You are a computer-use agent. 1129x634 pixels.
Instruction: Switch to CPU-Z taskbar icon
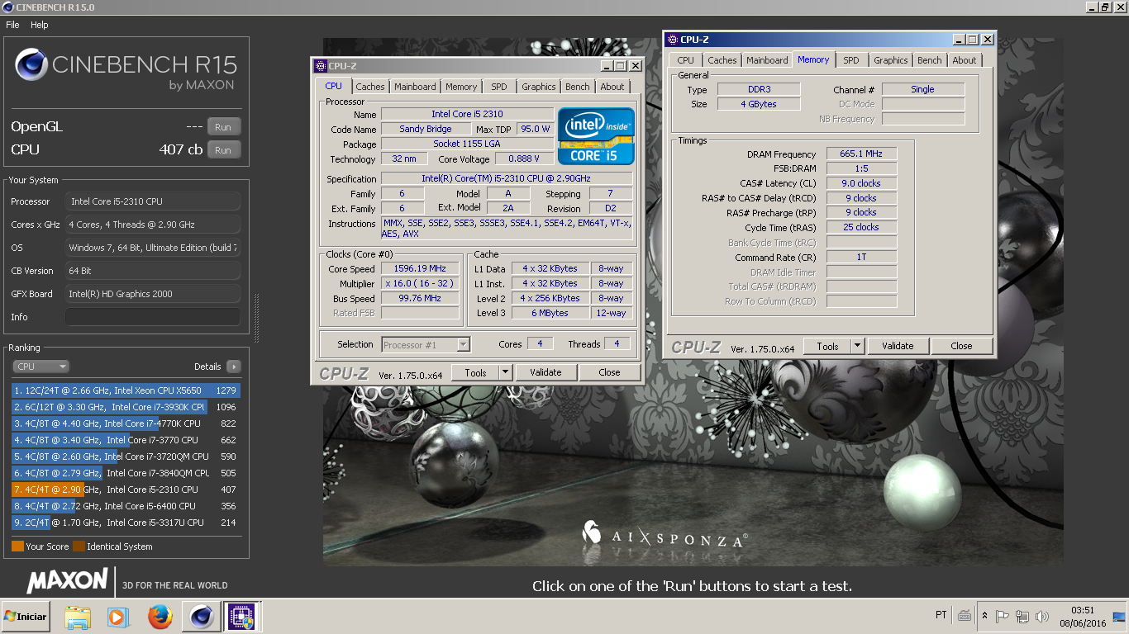pyautogui.click(x=243, y=617)
